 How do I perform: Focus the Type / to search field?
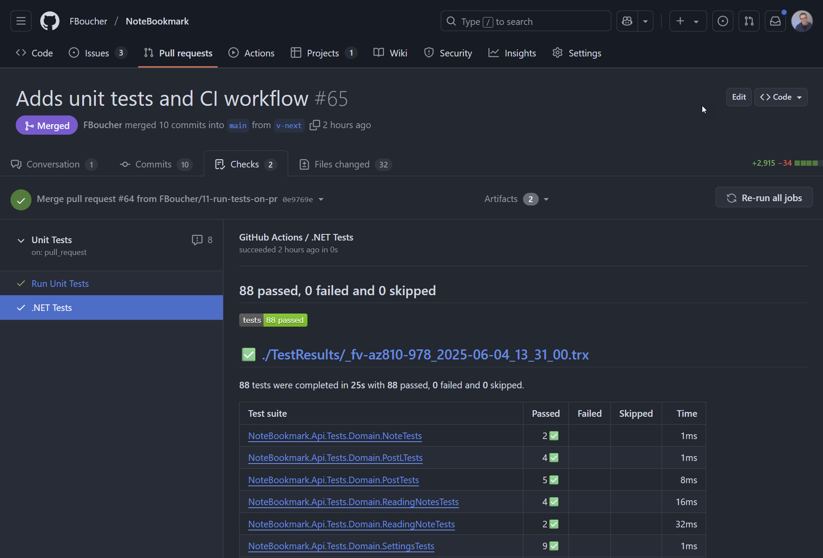(526, 21)
